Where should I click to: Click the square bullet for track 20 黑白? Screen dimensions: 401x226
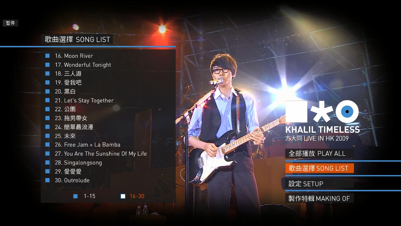47,91
